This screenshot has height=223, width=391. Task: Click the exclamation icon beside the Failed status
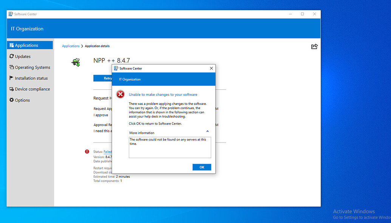tap(87, 151)
